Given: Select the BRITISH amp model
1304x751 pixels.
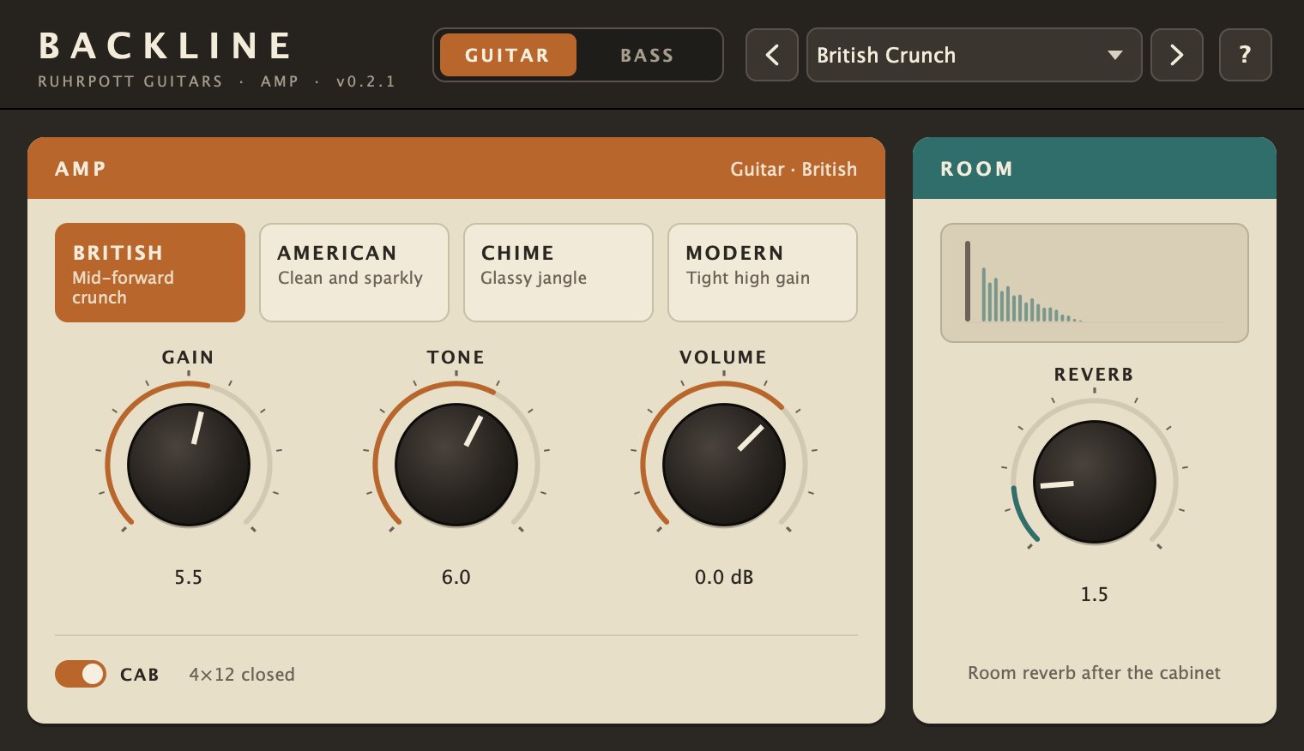Looking at the screenshot, I should 150,273.
